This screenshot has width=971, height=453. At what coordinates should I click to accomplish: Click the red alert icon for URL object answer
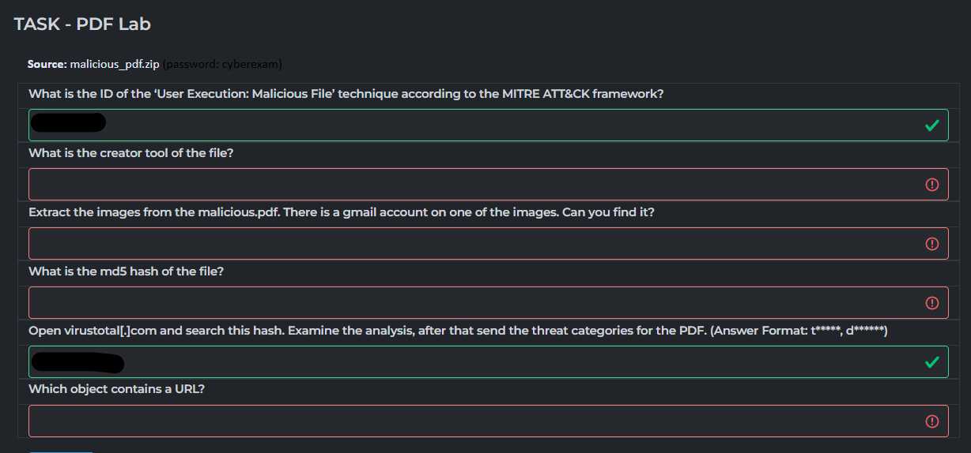tap(932, 421)
